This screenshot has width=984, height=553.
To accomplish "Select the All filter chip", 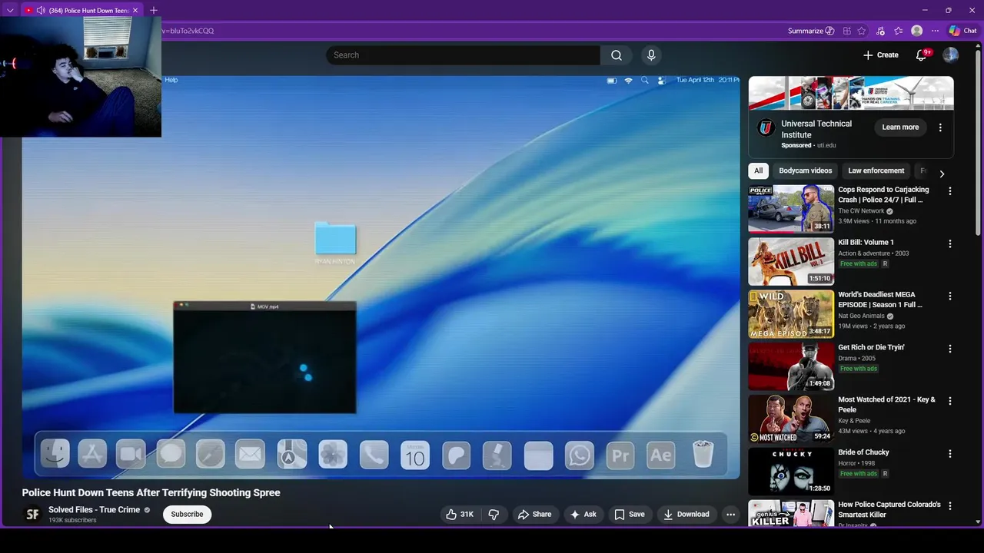I will [758, 171].
